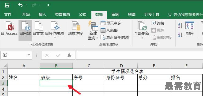Image resolution: width=203 pixels, height=96 pixels.
Task: Click the 告诉我您想要做什么 search box
Action: point(186,15)
